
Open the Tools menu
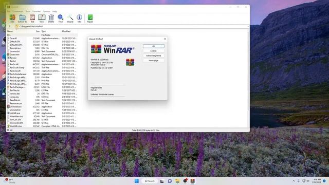(x=28, y=11)
